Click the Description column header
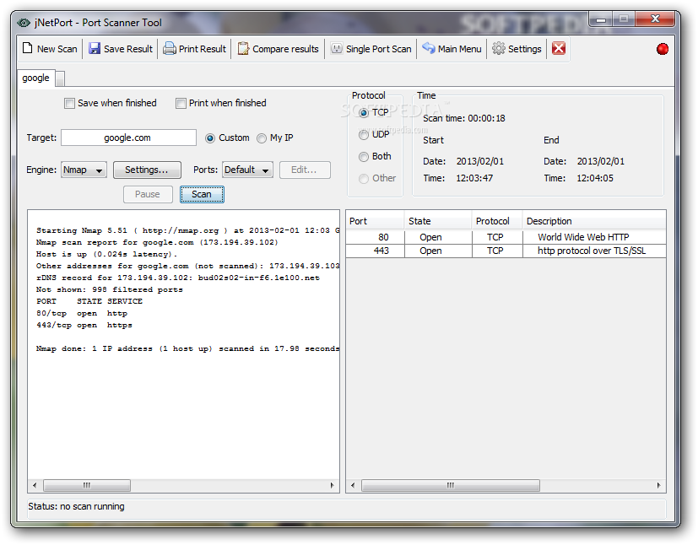Screen dimensions: 698x545 (594, 221)
